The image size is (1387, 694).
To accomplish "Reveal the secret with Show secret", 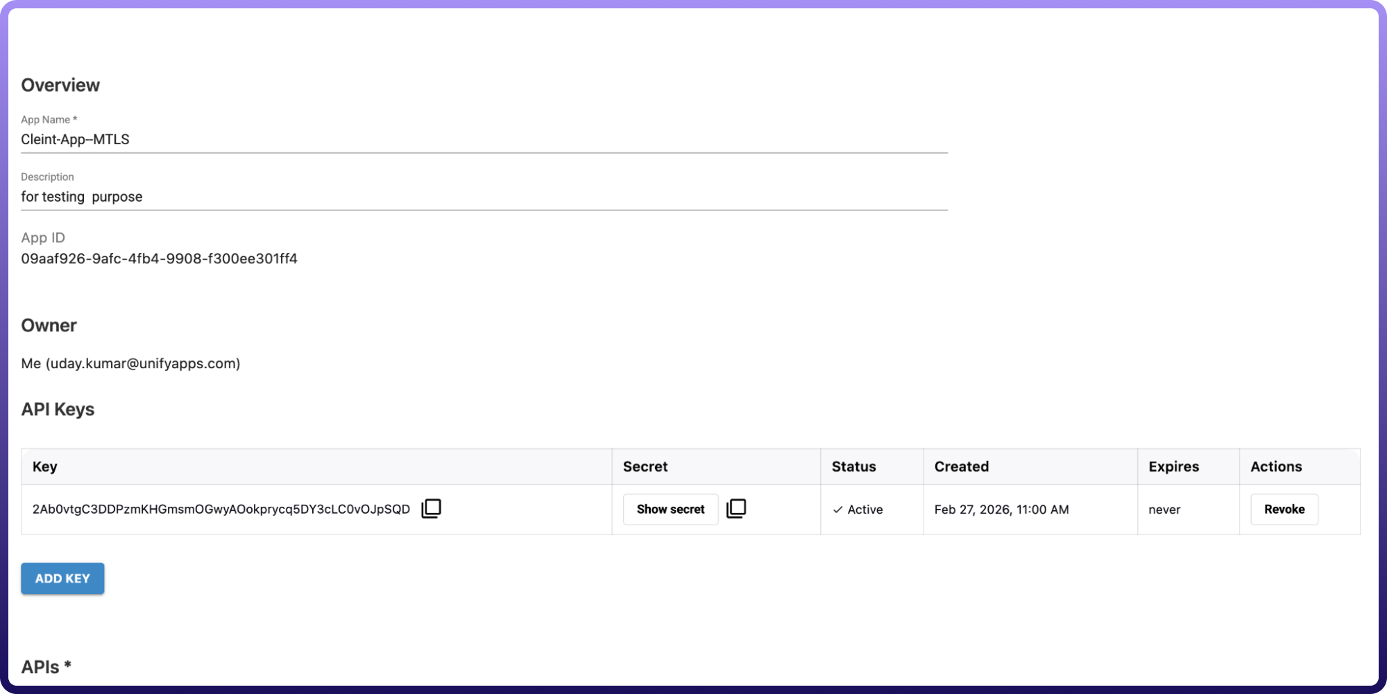I will [670, 510].
